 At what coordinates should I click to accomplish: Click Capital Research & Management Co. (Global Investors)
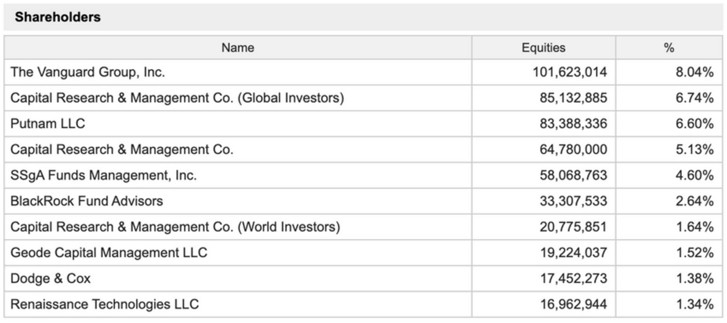177,98
